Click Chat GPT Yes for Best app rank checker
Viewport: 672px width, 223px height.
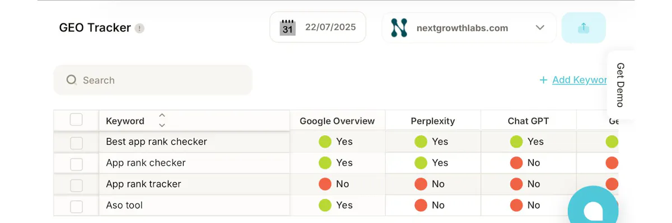pyautogui.click(x=527, y=141)
